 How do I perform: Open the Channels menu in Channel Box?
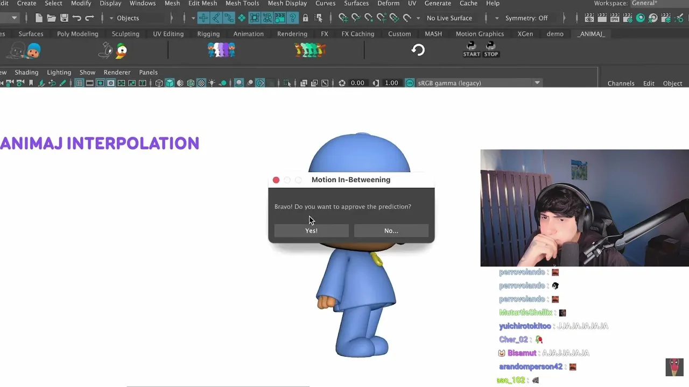621,83
